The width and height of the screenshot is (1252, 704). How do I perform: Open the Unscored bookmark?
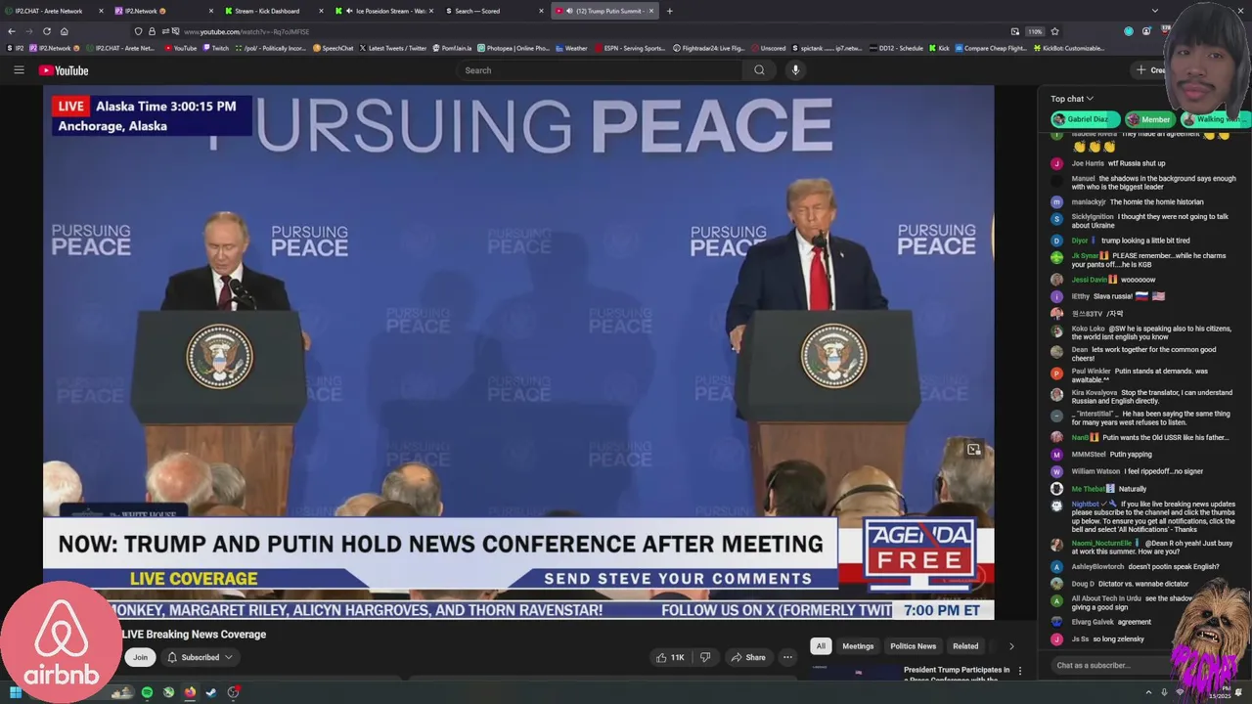769,48
